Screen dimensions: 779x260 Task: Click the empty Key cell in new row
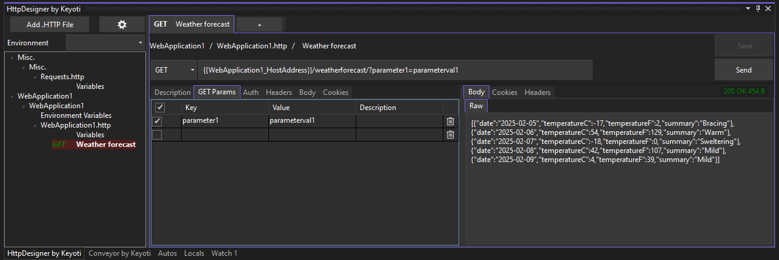[x=225, y=134]
